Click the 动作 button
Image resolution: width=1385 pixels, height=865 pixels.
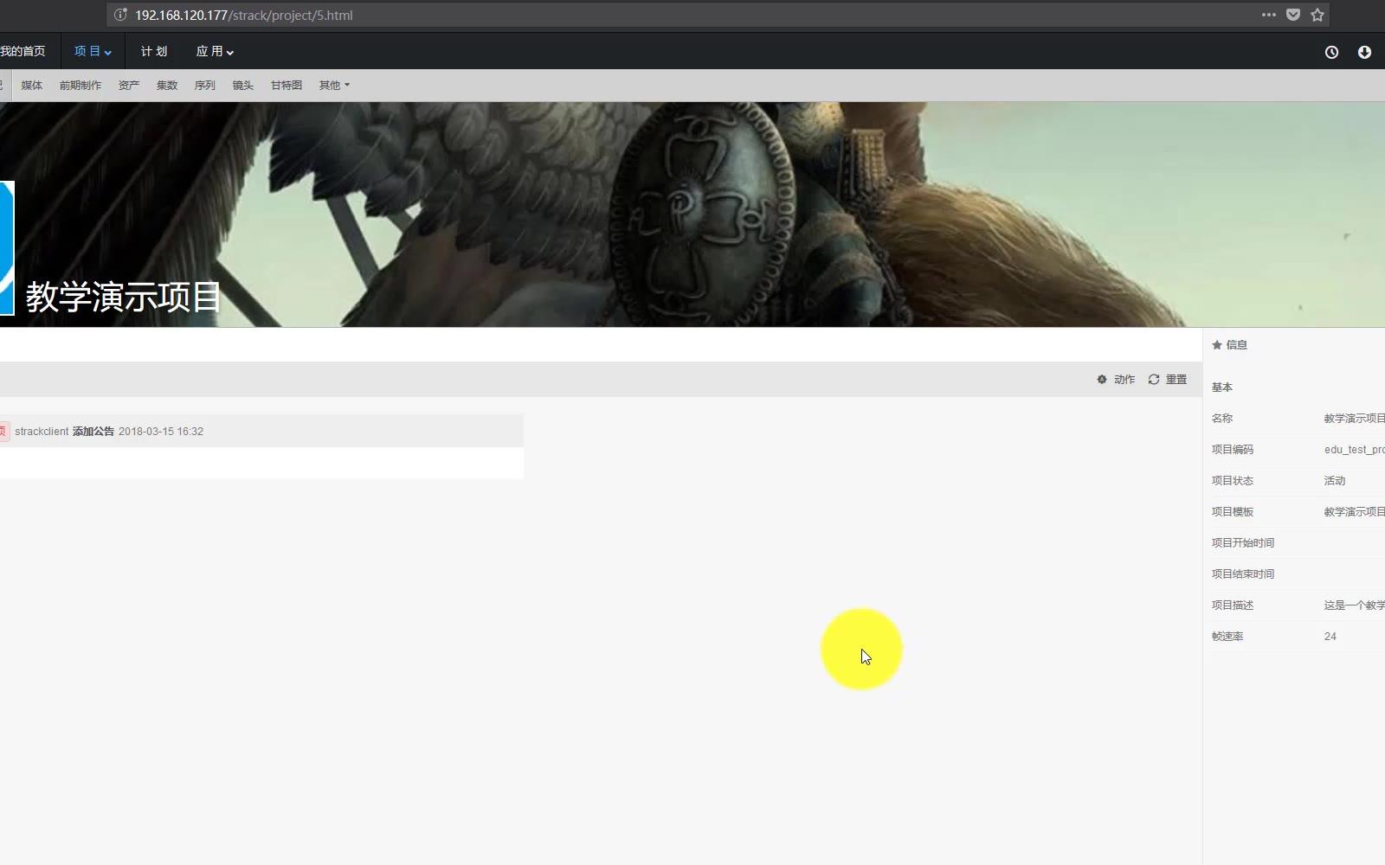(x=1116, y=380)
